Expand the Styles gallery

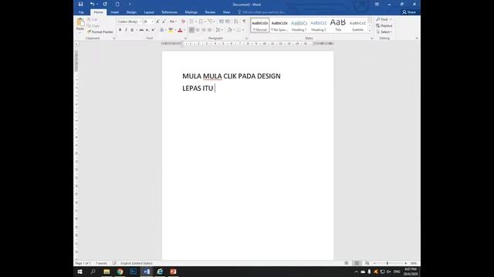[370, 31]
